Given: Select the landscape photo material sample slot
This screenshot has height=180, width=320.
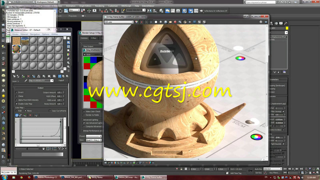Looking at the screenshot, I should point(25,41).
